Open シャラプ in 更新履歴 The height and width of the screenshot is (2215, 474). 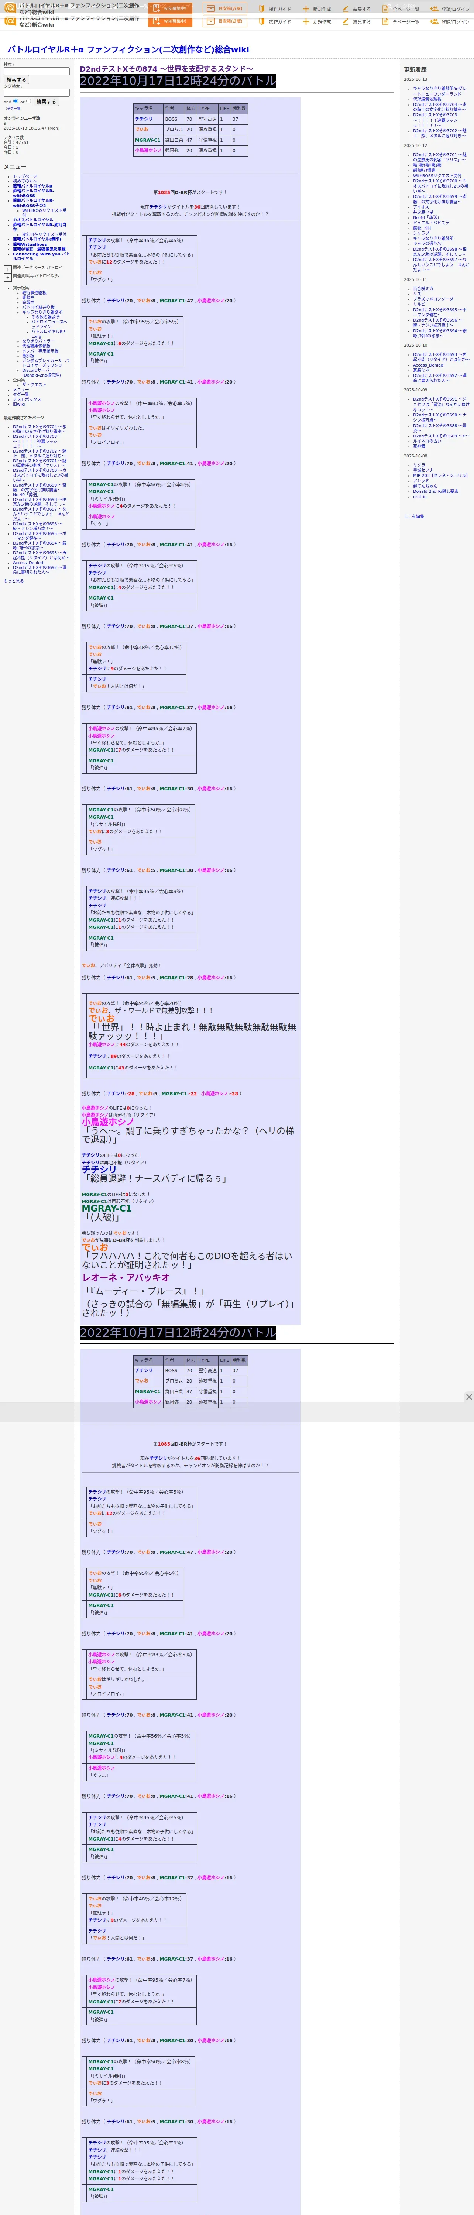[421, 233]
